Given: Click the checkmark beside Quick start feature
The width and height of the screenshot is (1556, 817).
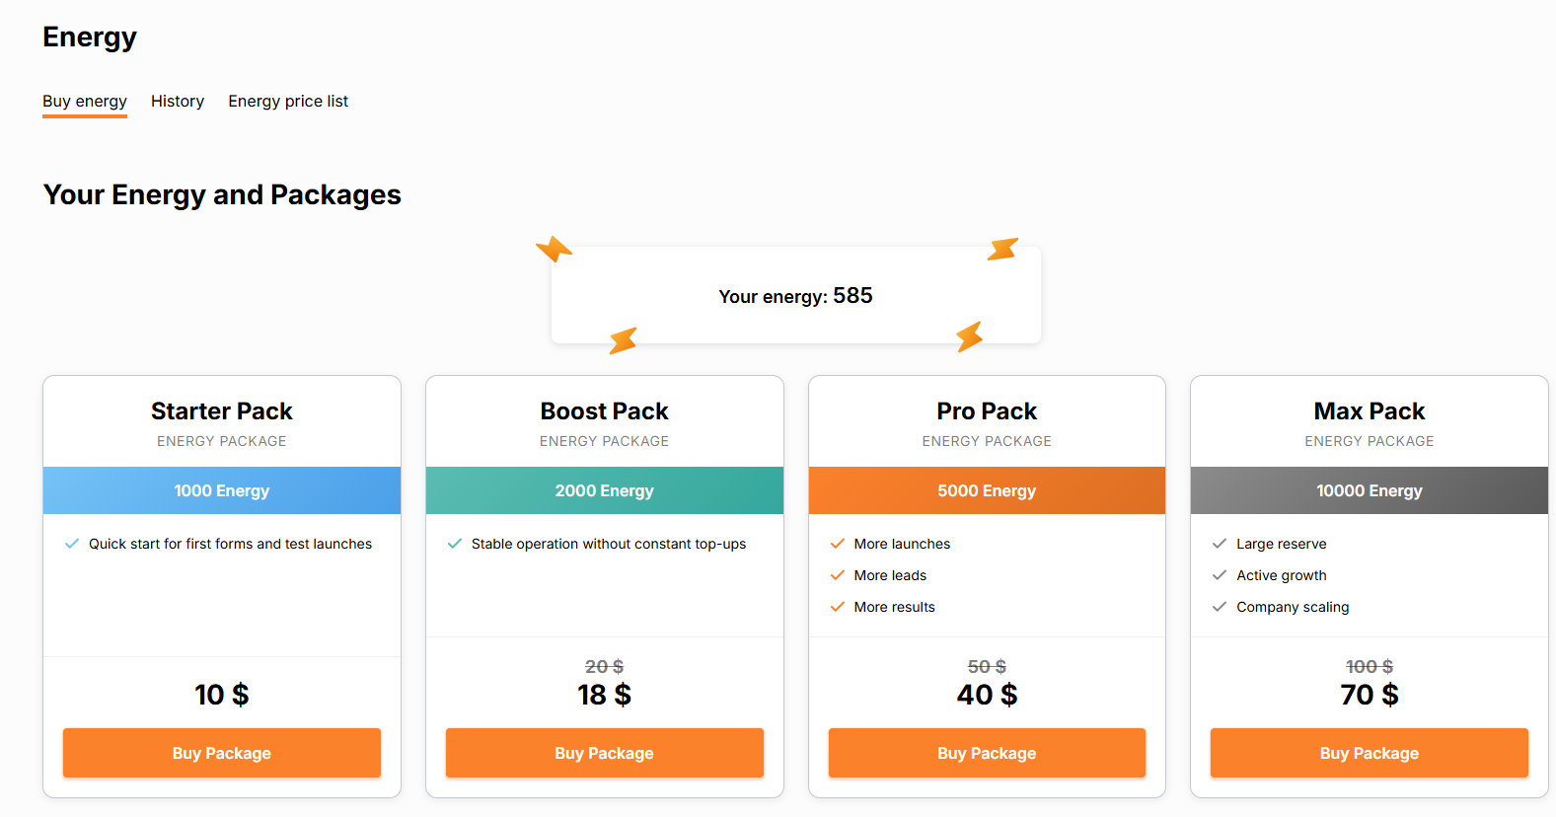Looking at the screenshot, I should (72, 544).
